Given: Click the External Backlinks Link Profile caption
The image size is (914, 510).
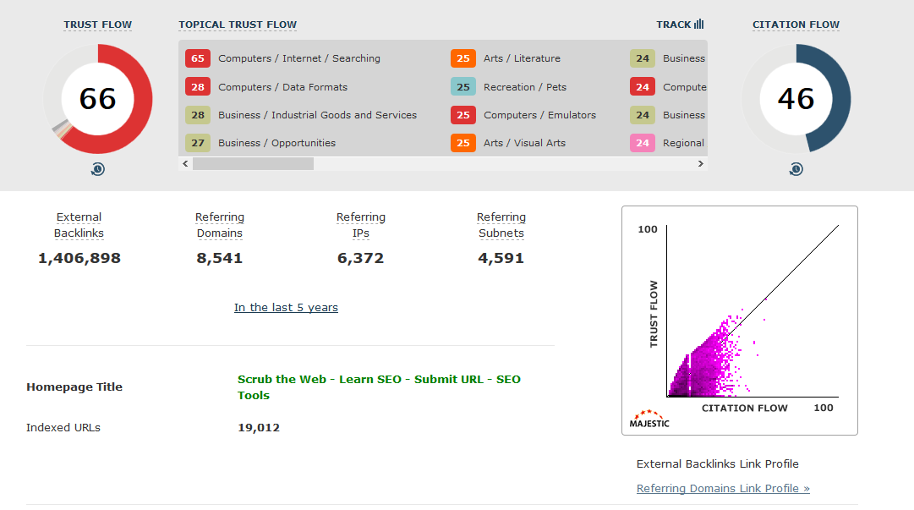Looking at the screenshot, I should pyautogui.click(x=718, y=464).
